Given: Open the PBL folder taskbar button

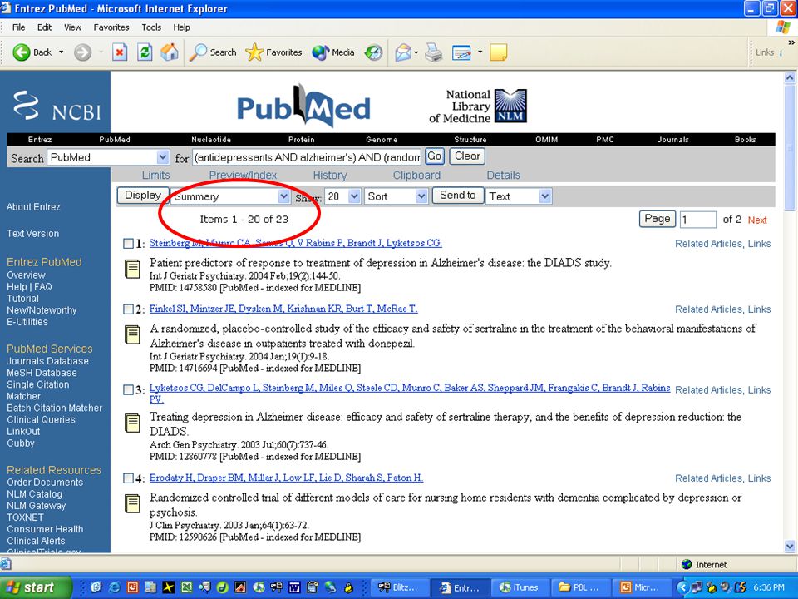Looking at the screenshot, I should (x=580, y=587).
